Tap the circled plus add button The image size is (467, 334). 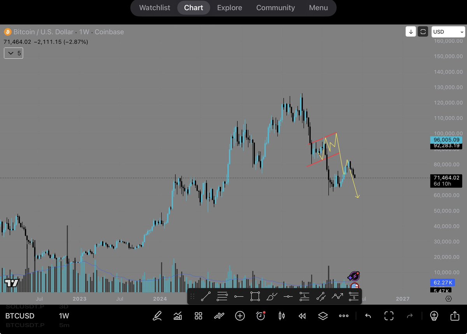tap(240, 316)
